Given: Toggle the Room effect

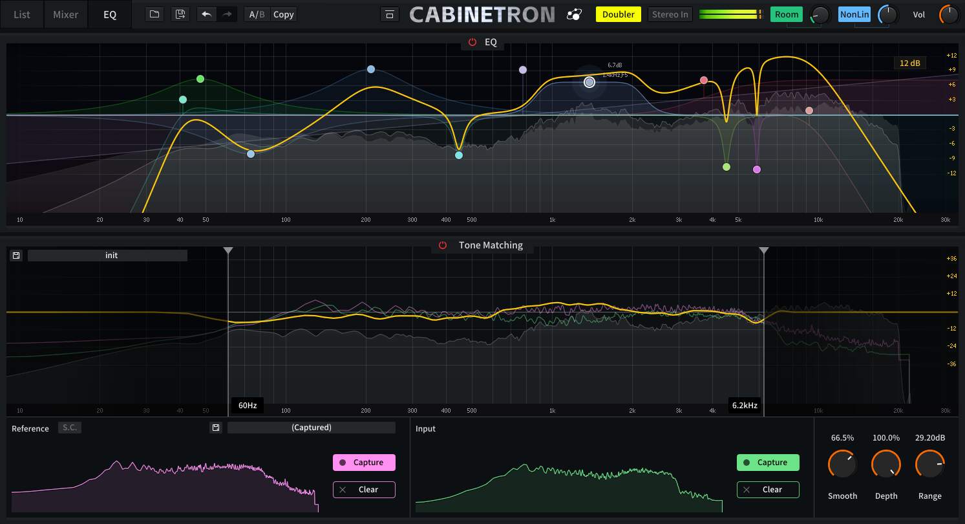Looking at the screenshot, I should click(x=787, y=14).
